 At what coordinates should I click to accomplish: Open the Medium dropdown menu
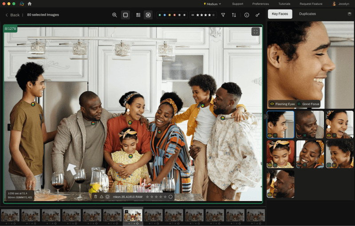(x=212, y=4)
